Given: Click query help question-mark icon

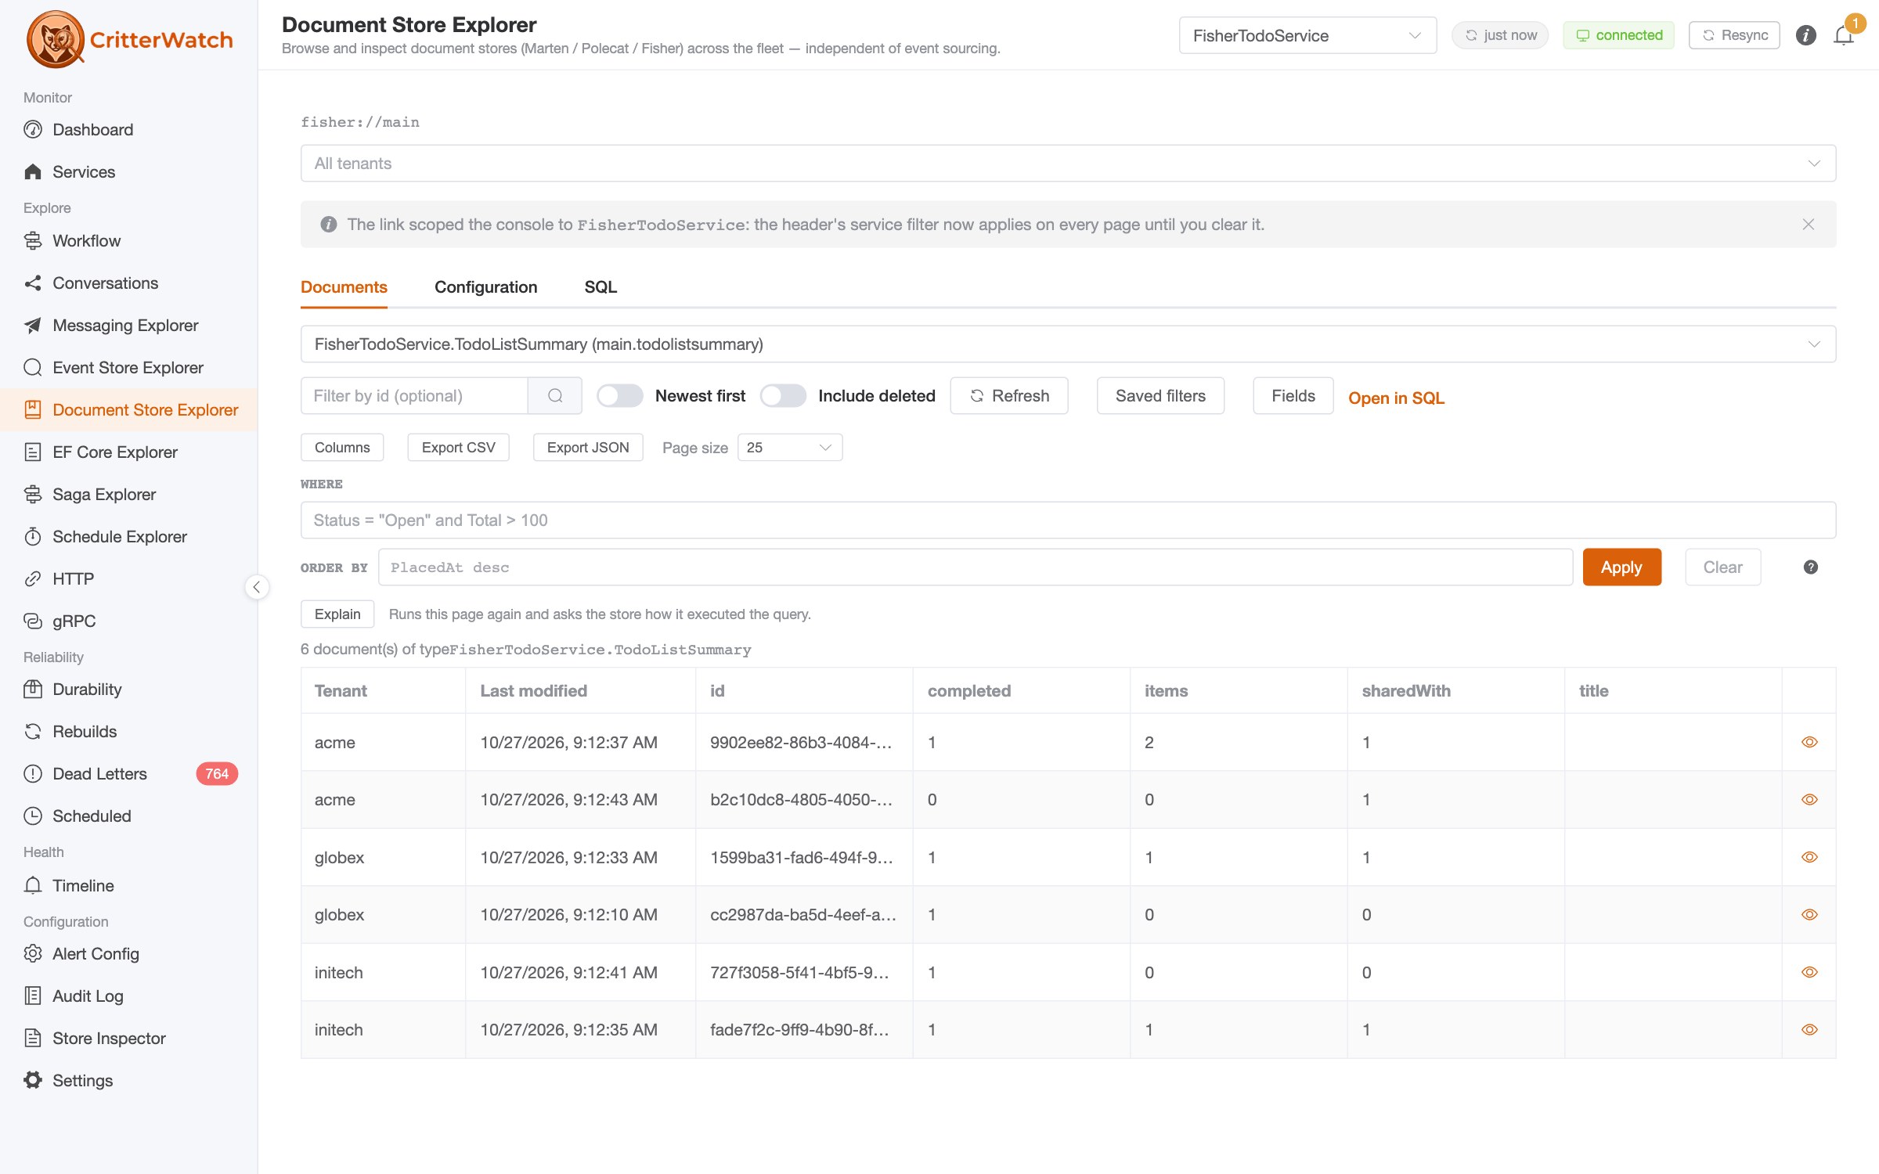Looking at the screenshot, I should (1810, 567).
